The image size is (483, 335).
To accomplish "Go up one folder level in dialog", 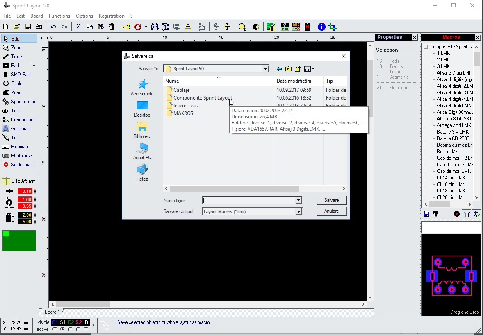I will pos(288,69).
